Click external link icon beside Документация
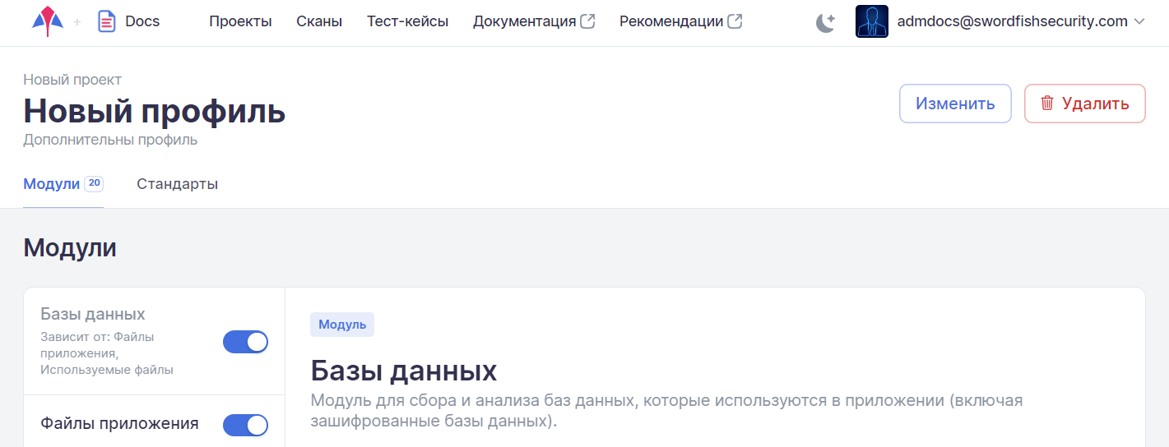 coord(587,21)
